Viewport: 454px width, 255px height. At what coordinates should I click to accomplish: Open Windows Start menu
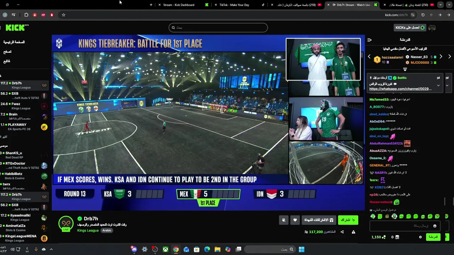pyautogui.click(x=301, y=249)
